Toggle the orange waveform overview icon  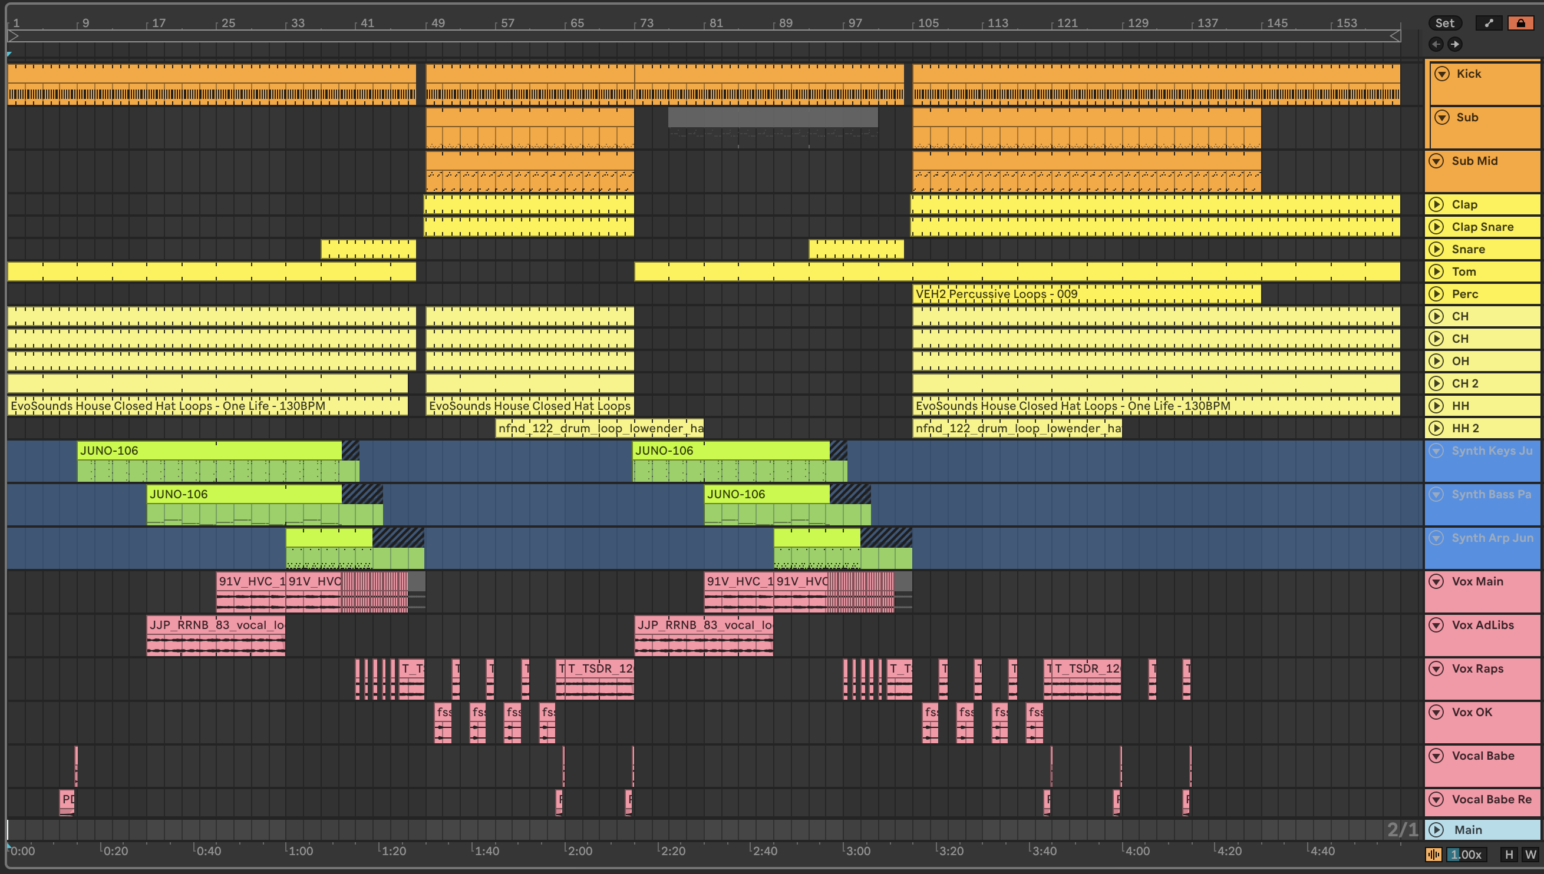[1433, 854]
